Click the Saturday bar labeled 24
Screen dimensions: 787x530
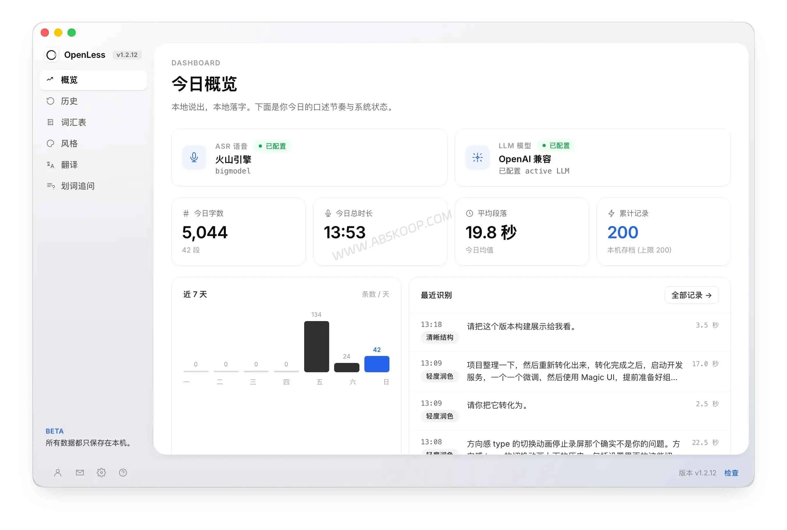[x=346, y=367]
